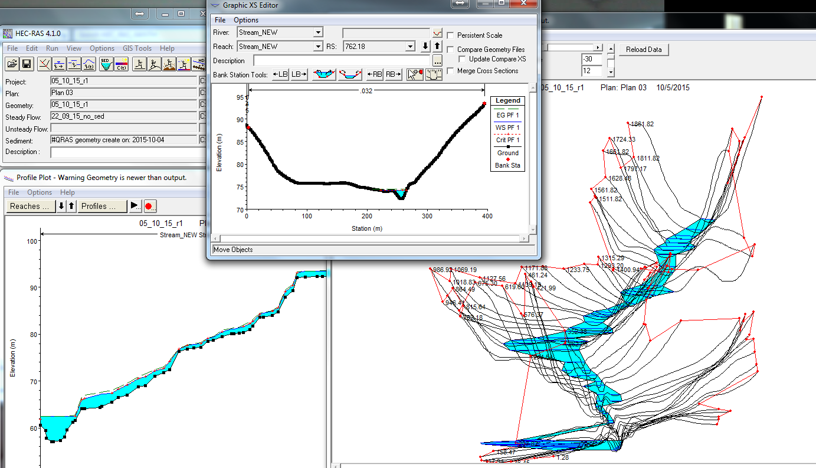Open File menu in HEC-RAS main window
The width and height of the screenshot is (816, 468).
[x=12, y=48]
